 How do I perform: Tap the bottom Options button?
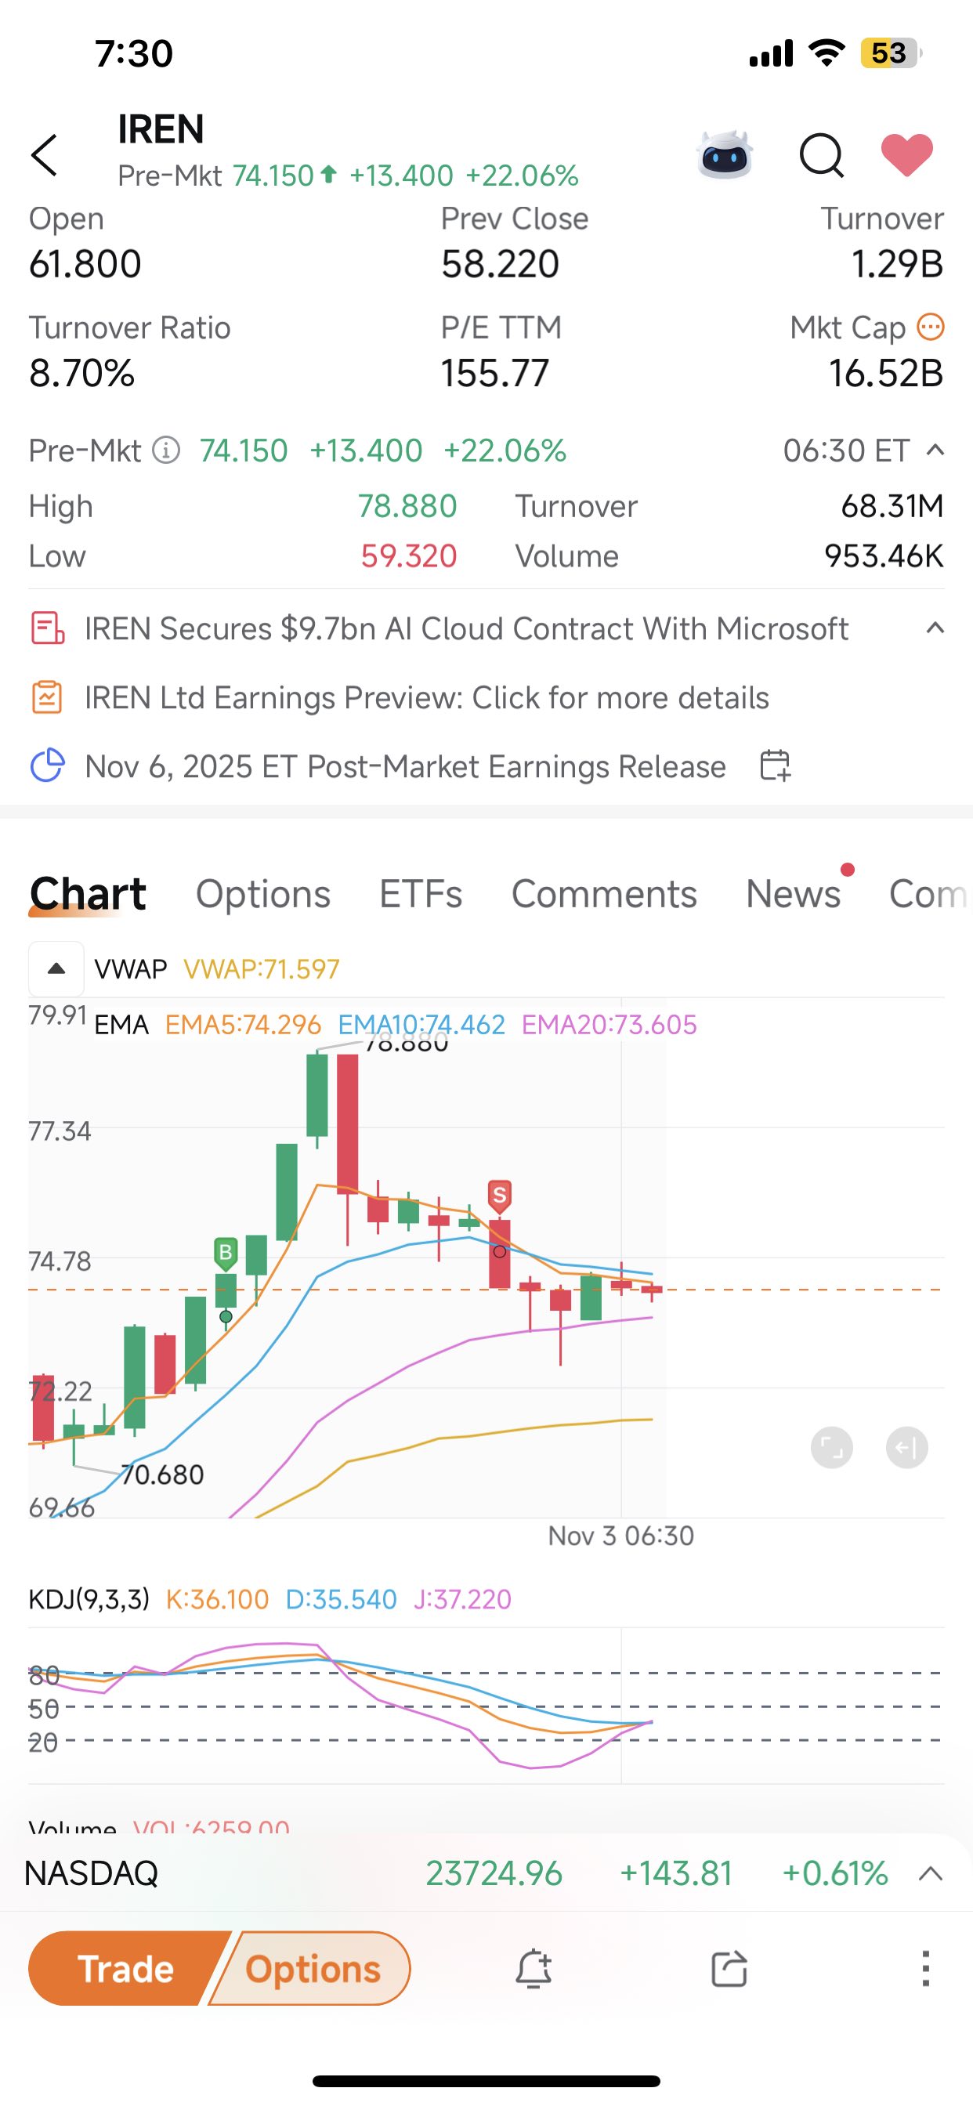coord(313,1969)
